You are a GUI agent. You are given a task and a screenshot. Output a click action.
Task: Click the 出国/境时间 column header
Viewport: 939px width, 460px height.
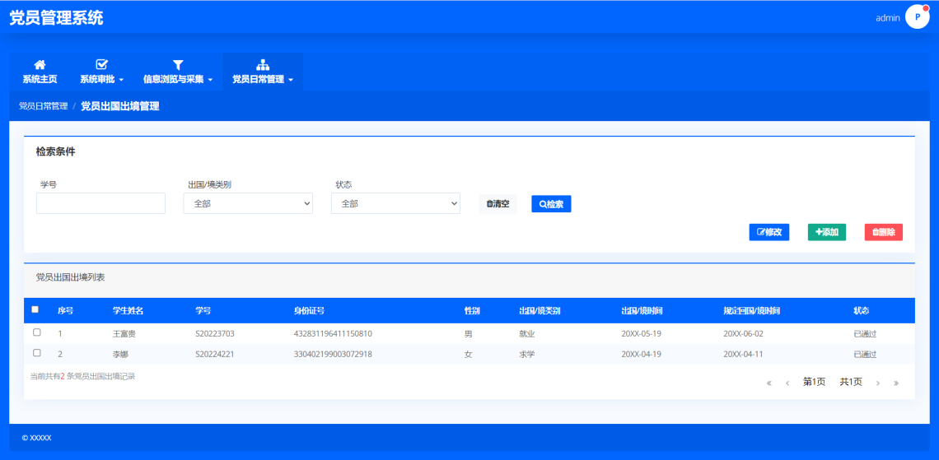point(642,310)
